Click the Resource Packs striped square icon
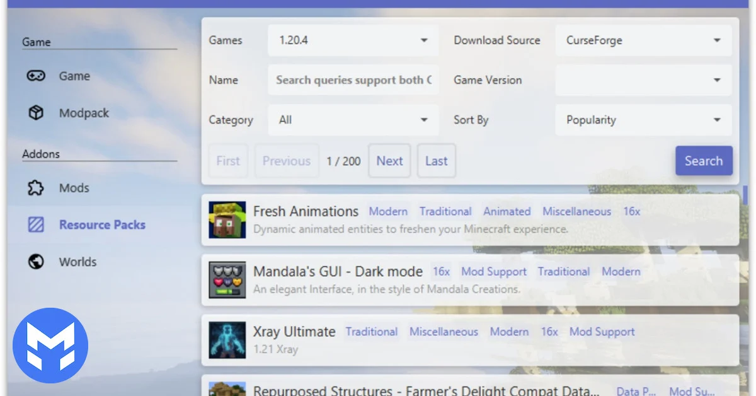The height and width of the screenshot is (396, 756). pos(36,224)
